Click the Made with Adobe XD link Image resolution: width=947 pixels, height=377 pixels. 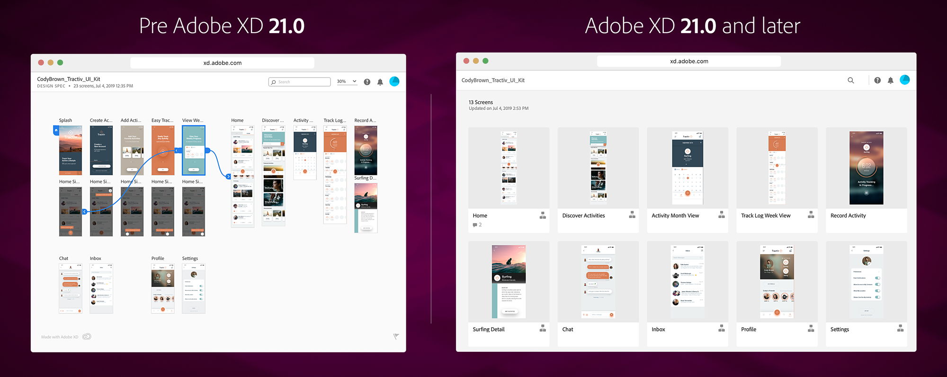[x=60, y=337]
